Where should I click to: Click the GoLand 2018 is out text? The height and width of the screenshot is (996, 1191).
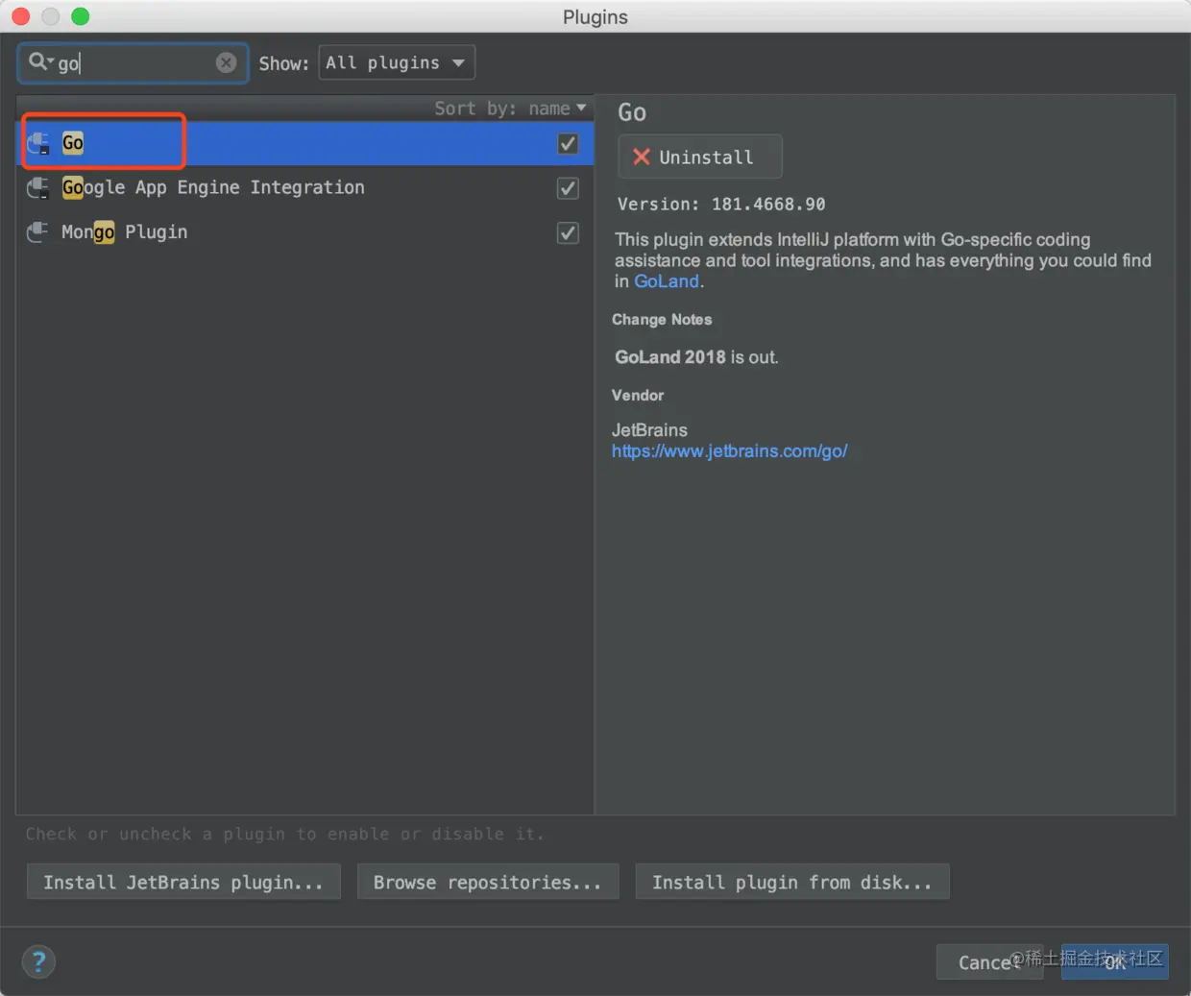click(696, 357)
